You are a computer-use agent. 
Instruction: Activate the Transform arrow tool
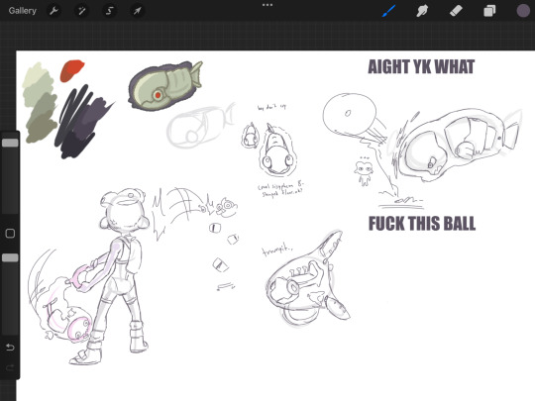[x=137, y=11]
